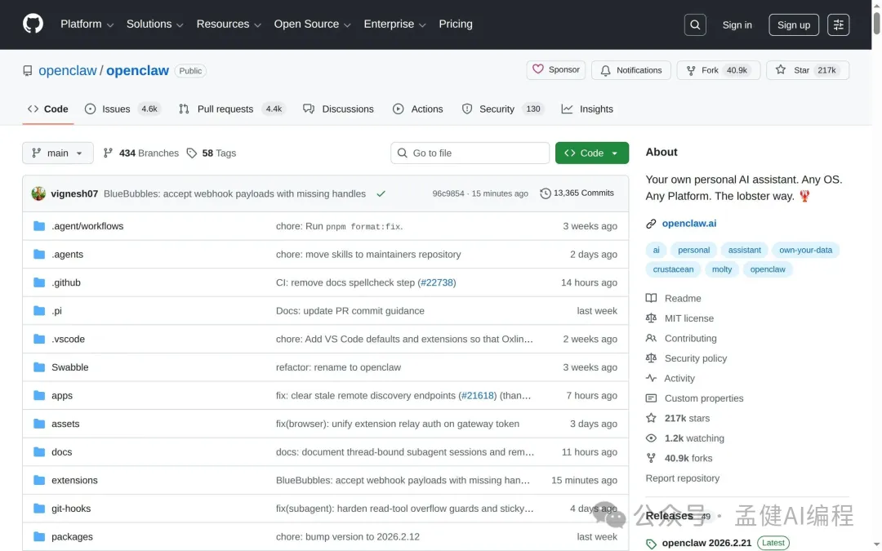Click the search magnifier icon
The image size is (882, 551).
(x=695, y=24)
